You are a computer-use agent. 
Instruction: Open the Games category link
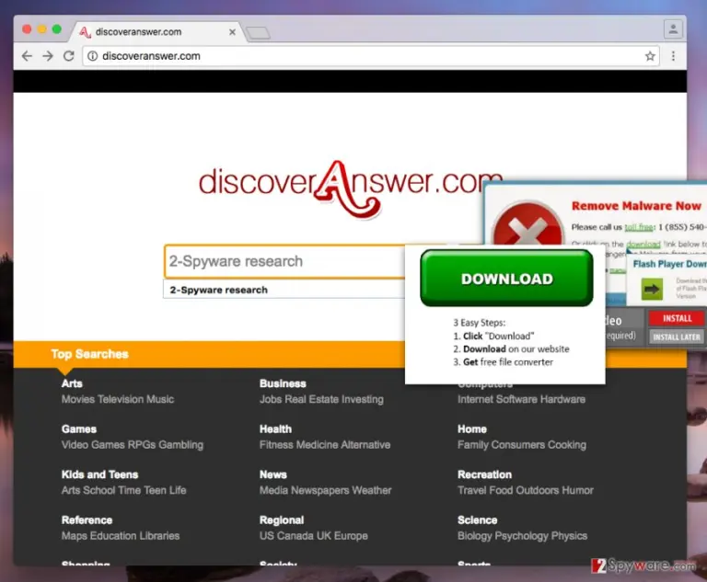click(x=79, y=428)
